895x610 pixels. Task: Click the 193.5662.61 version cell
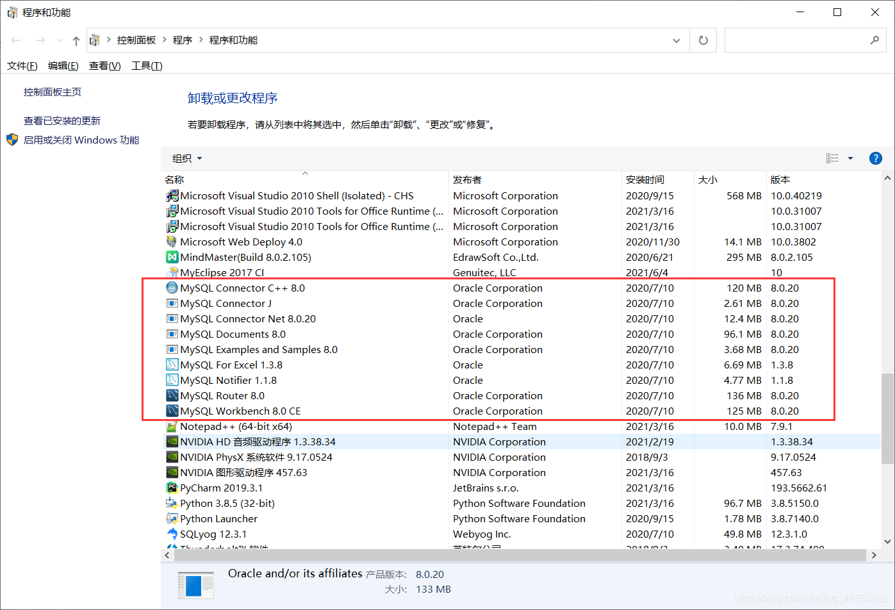point(799,488)
